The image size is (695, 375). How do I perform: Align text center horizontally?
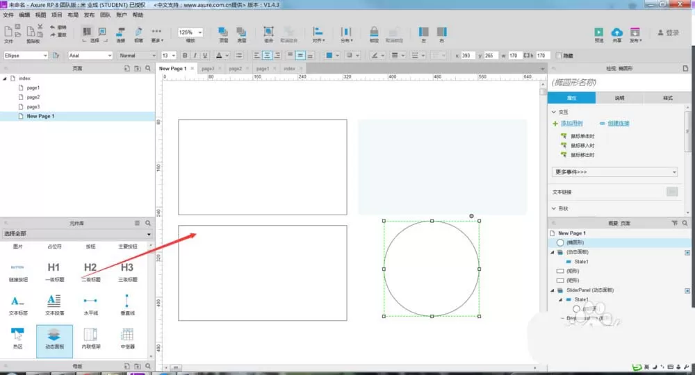pos(267,56)
